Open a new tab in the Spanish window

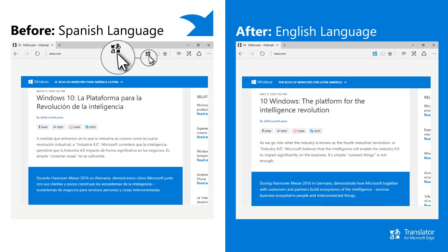pyautogui.click(x=59, y=45)
